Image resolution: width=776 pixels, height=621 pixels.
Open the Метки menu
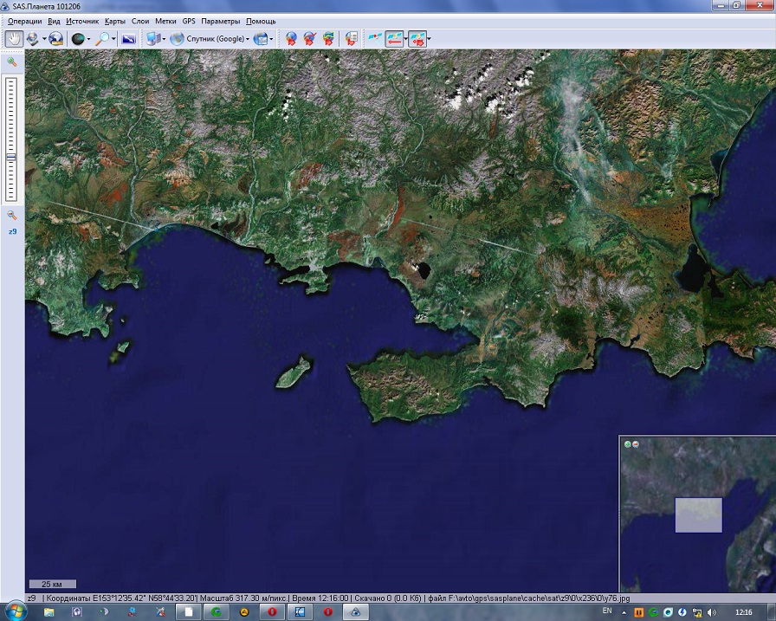point(165,20)
